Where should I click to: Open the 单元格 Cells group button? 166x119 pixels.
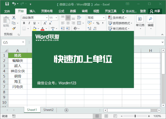(x=140, y=22)
